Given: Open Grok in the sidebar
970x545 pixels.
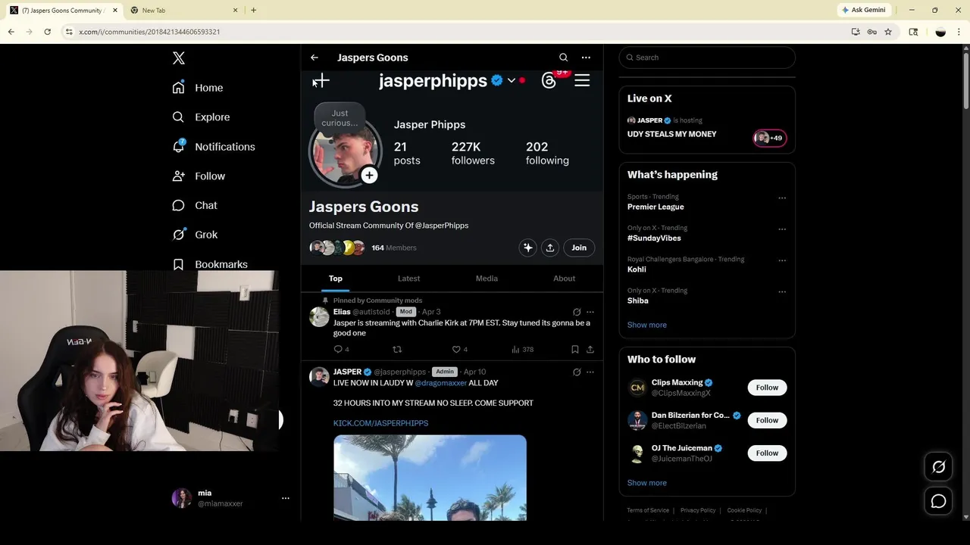Looking at the screenshot, I should (195, 235).
